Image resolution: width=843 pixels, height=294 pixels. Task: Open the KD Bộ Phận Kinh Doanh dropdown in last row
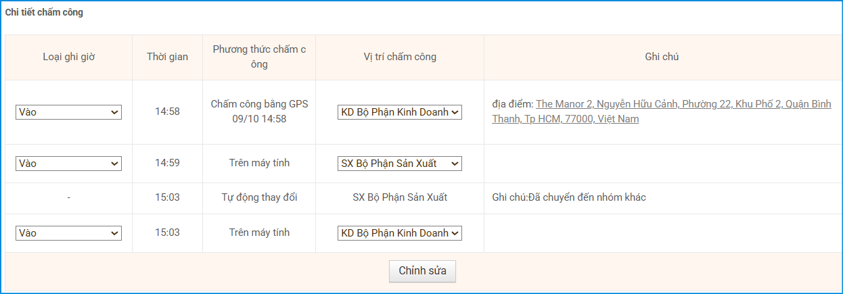[400, 233]
